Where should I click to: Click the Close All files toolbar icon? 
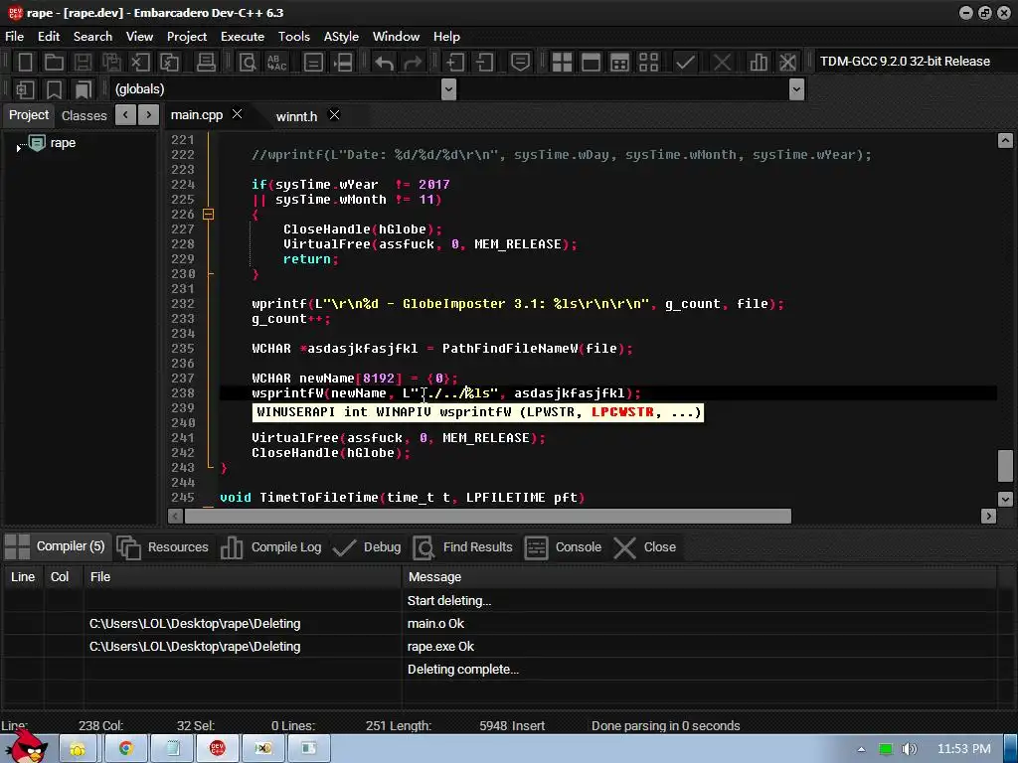[x=169, y=63]
